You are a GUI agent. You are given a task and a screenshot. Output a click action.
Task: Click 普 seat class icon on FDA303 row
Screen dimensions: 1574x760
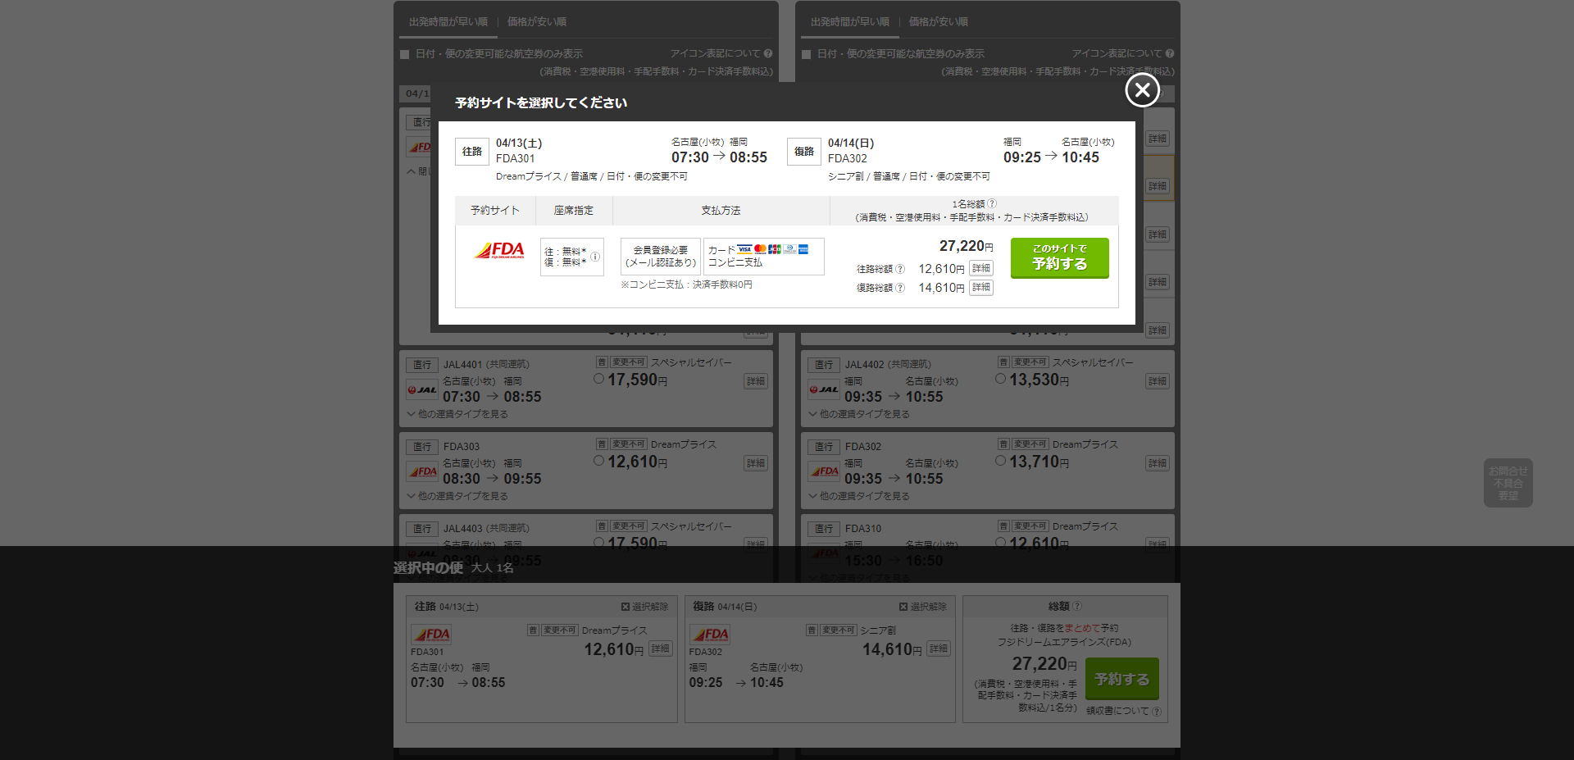click(602, 444)
